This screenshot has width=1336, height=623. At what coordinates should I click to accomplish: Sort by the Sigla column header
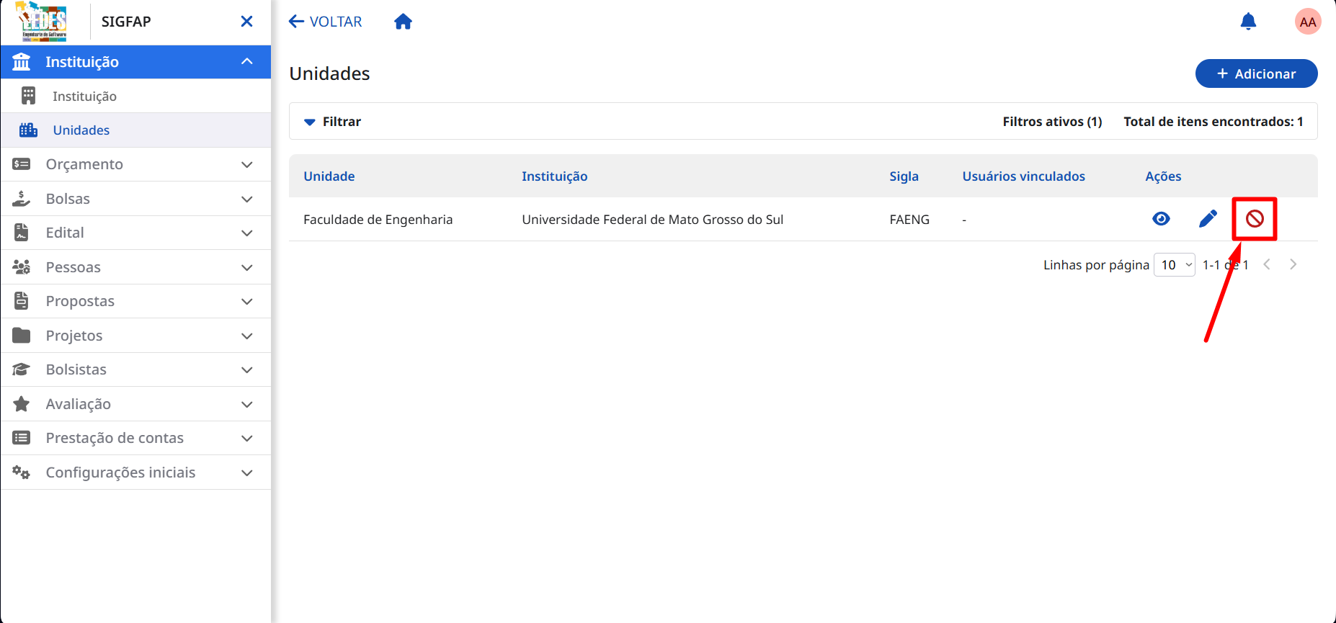[904, 176]
